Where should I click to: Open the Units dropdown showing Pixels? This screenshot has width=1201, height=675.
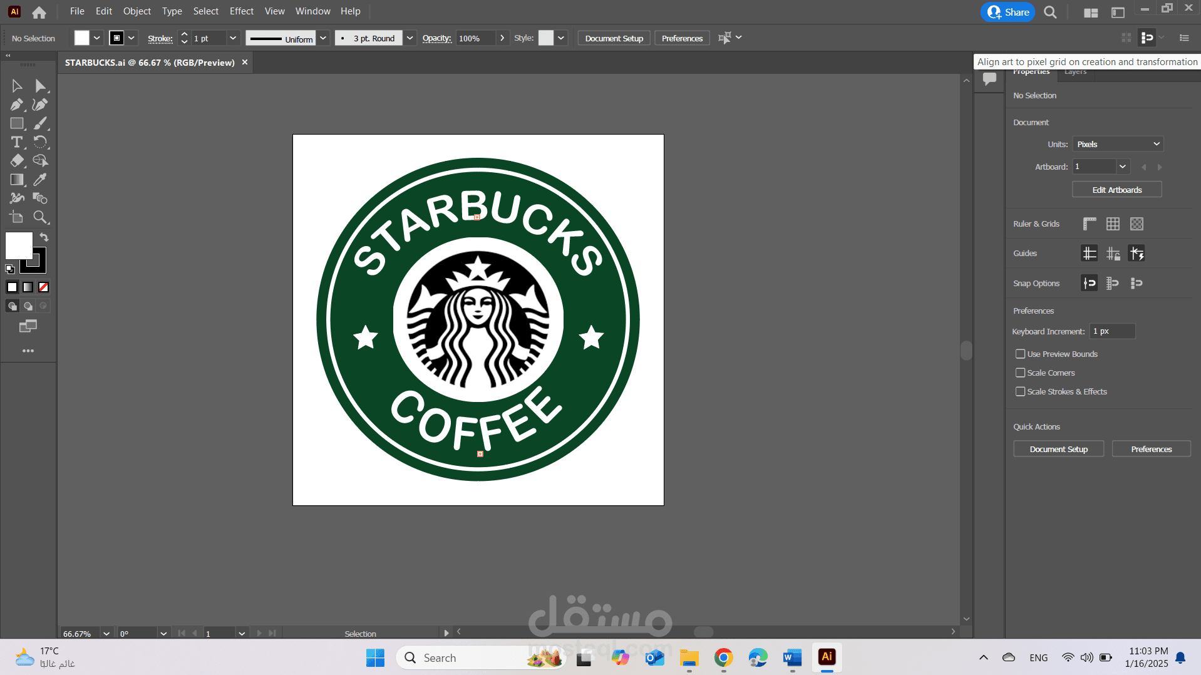(1118, 144)
